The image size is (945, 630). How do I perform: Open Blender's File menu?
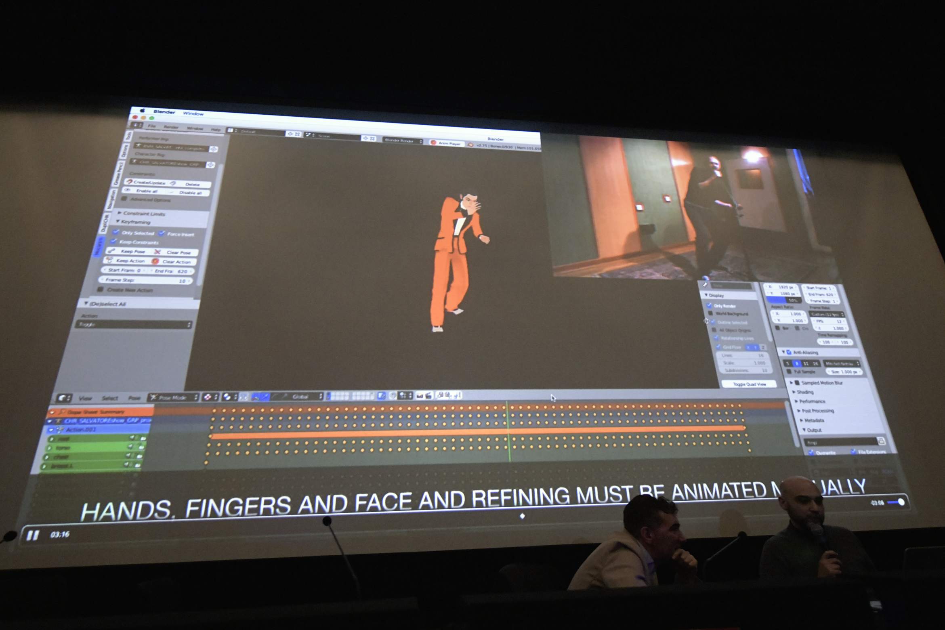[x=152, y=126]
